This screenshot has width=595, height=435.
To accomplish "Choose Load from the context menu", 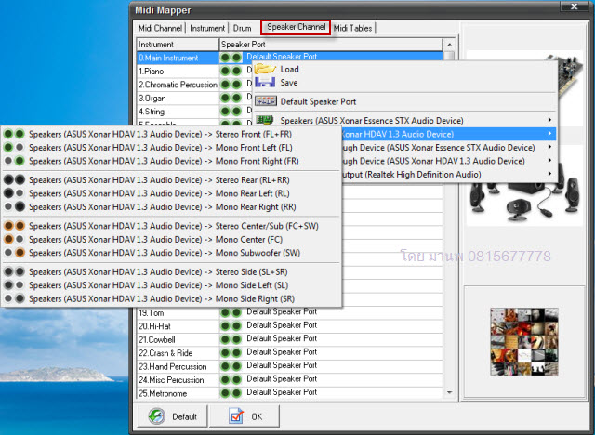I will [x=405, y=69].
